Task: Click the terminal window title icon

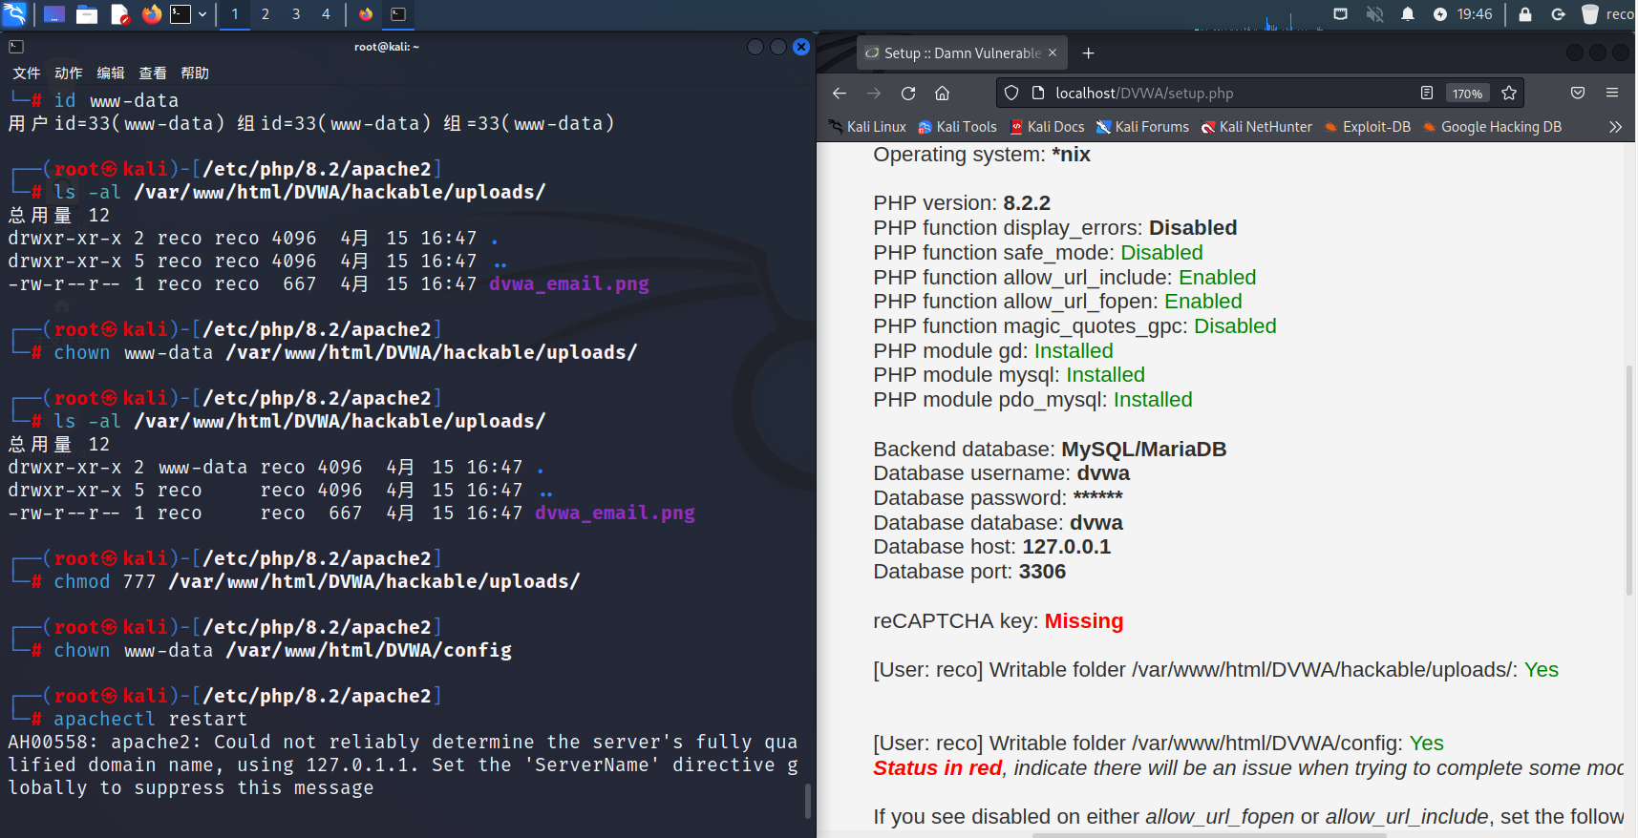Action: pyautogui.click(x=16, y=47)
